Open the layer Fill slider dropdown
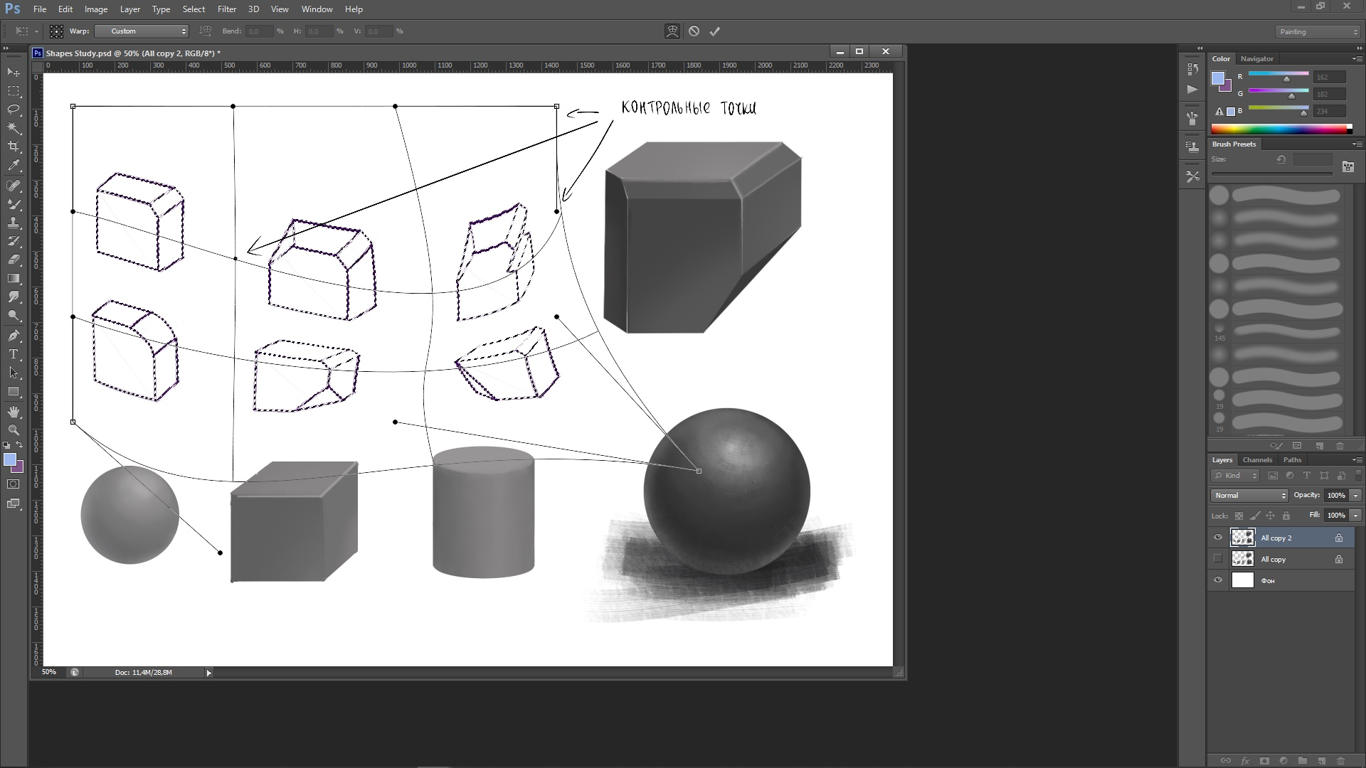Screen dimensions: 1366x768 coord(1355,516)
